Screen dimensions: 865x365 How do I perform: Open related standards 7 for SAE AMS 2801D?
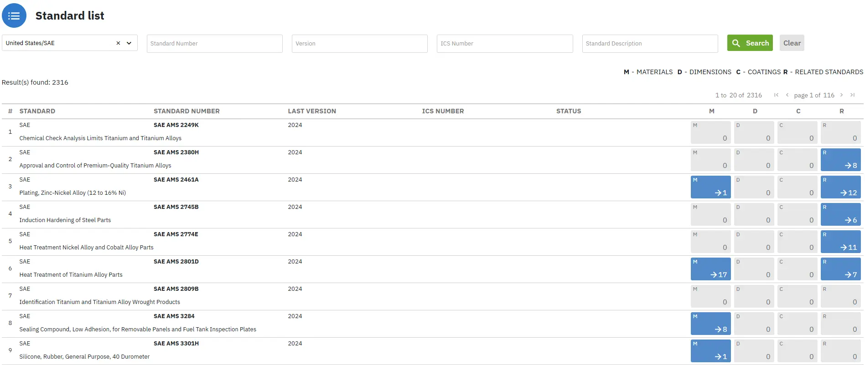click(840, 269)
